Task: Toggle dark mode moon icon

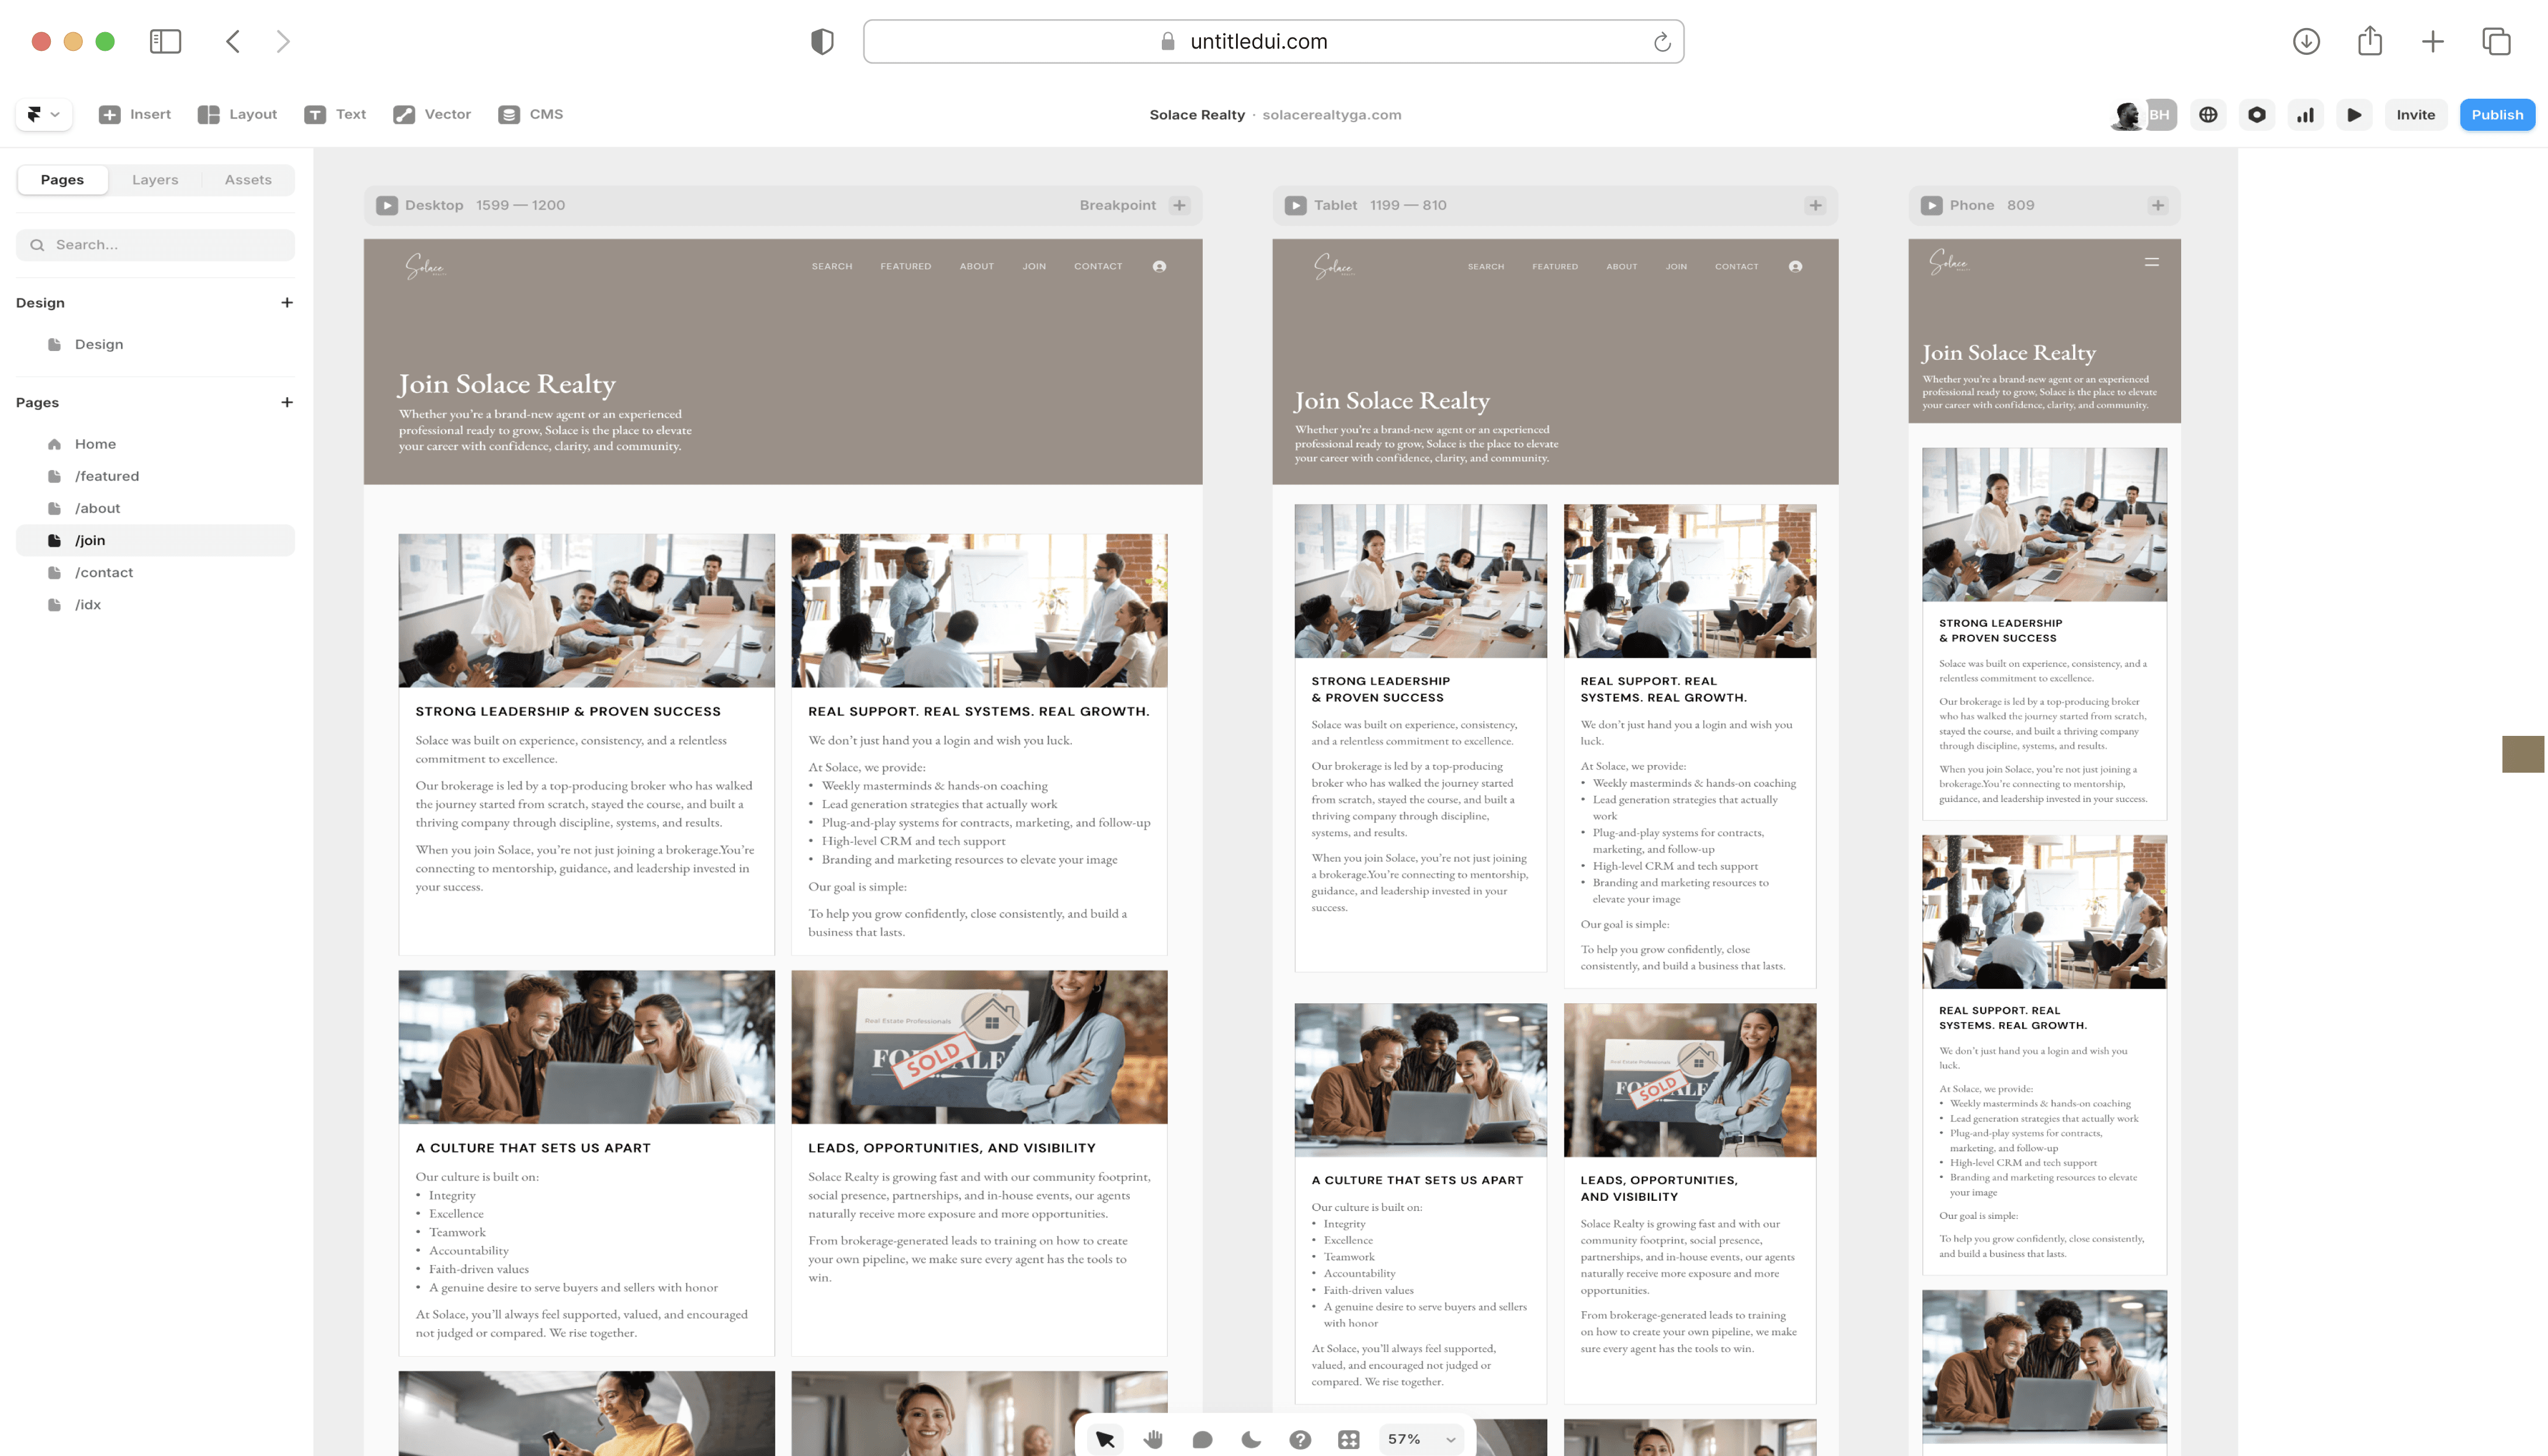Action: pyautogui.click(x=1251, y=1439)
